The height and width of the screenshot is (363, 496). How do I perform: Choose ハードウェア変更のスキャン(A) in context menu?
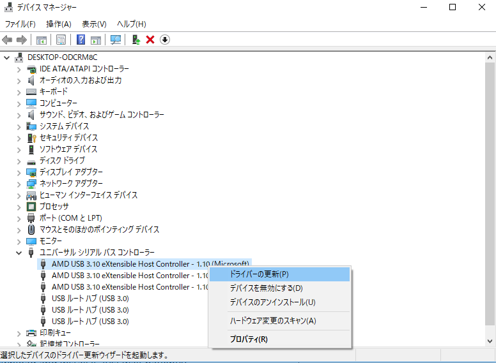(x=279, y=321)
